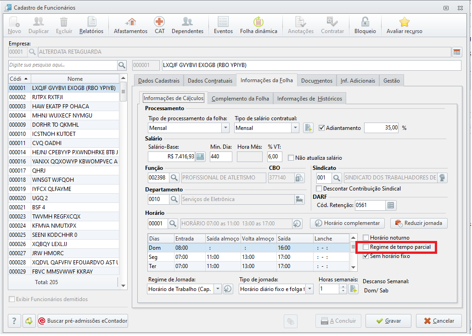
Task: Search Sindicato with the magnifier icon
Action: [x=337, y=178]
